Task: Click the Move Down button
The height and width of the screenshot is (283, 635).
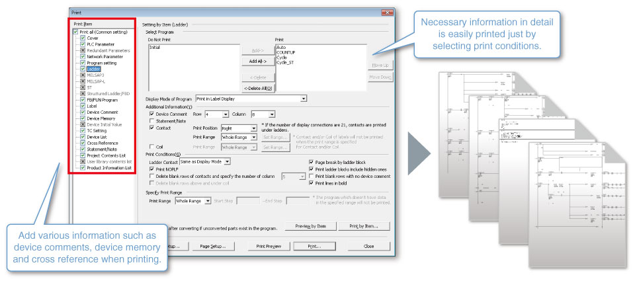Action: [x=380, y=77]
